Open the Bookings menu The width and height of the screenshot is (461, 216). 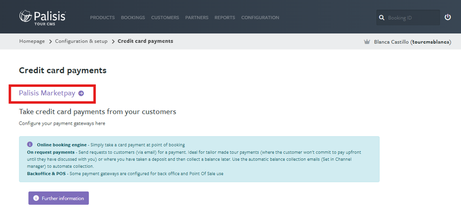(133, 18)
